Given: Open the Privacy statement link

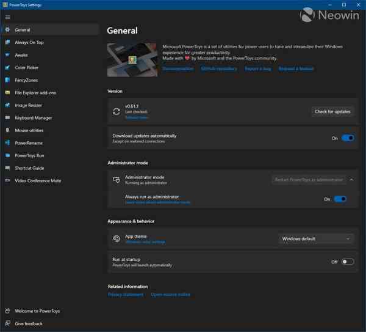Looking at the screenshot, I should click(x=126, y=295).
